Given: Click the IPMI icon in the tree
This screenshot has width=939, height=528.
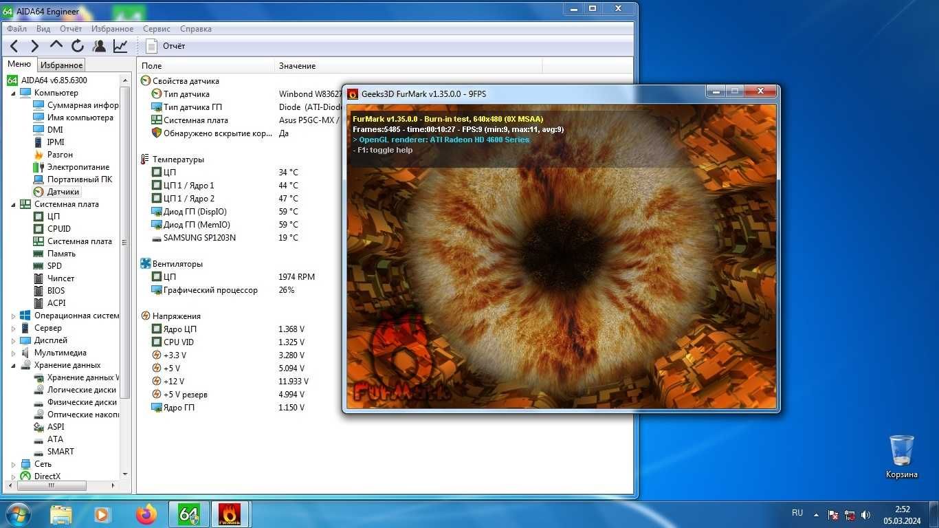Looking at the screenshot, I should (38, 142).
